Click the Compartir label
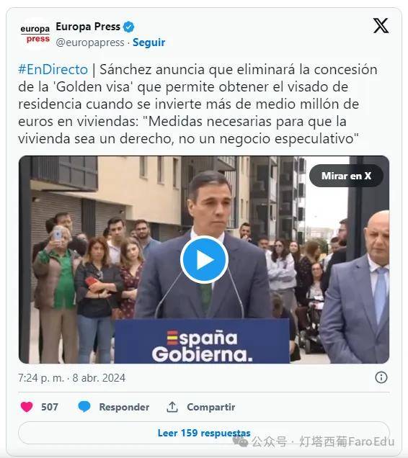 tap(211, 407)
